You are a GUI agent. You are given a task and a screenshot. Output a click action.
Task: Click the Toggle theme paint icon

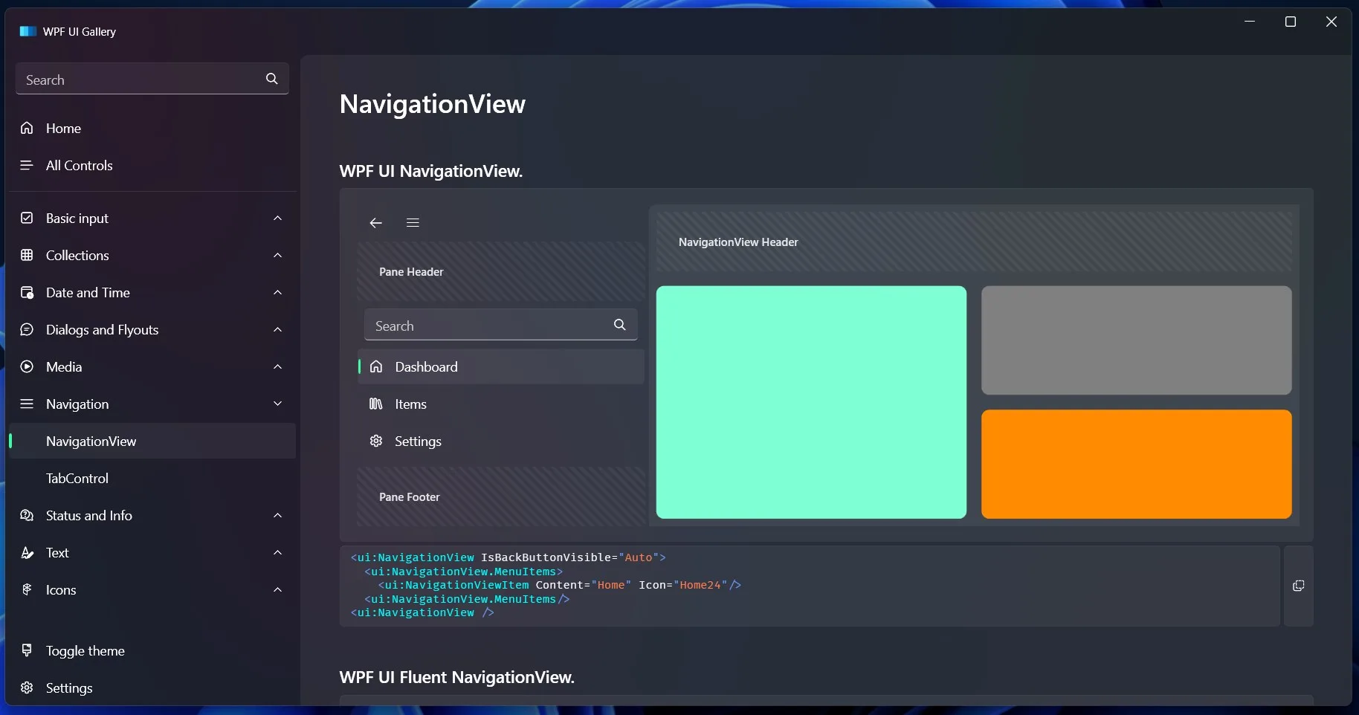(x=27, y=650)
